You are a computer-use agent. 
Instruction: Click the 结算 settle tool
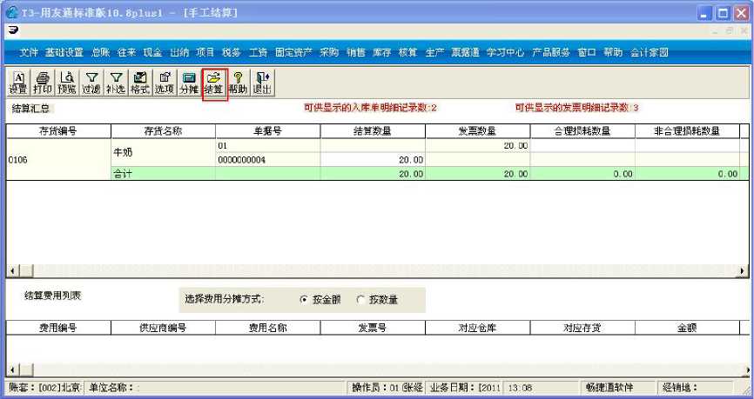pos(214,83)
